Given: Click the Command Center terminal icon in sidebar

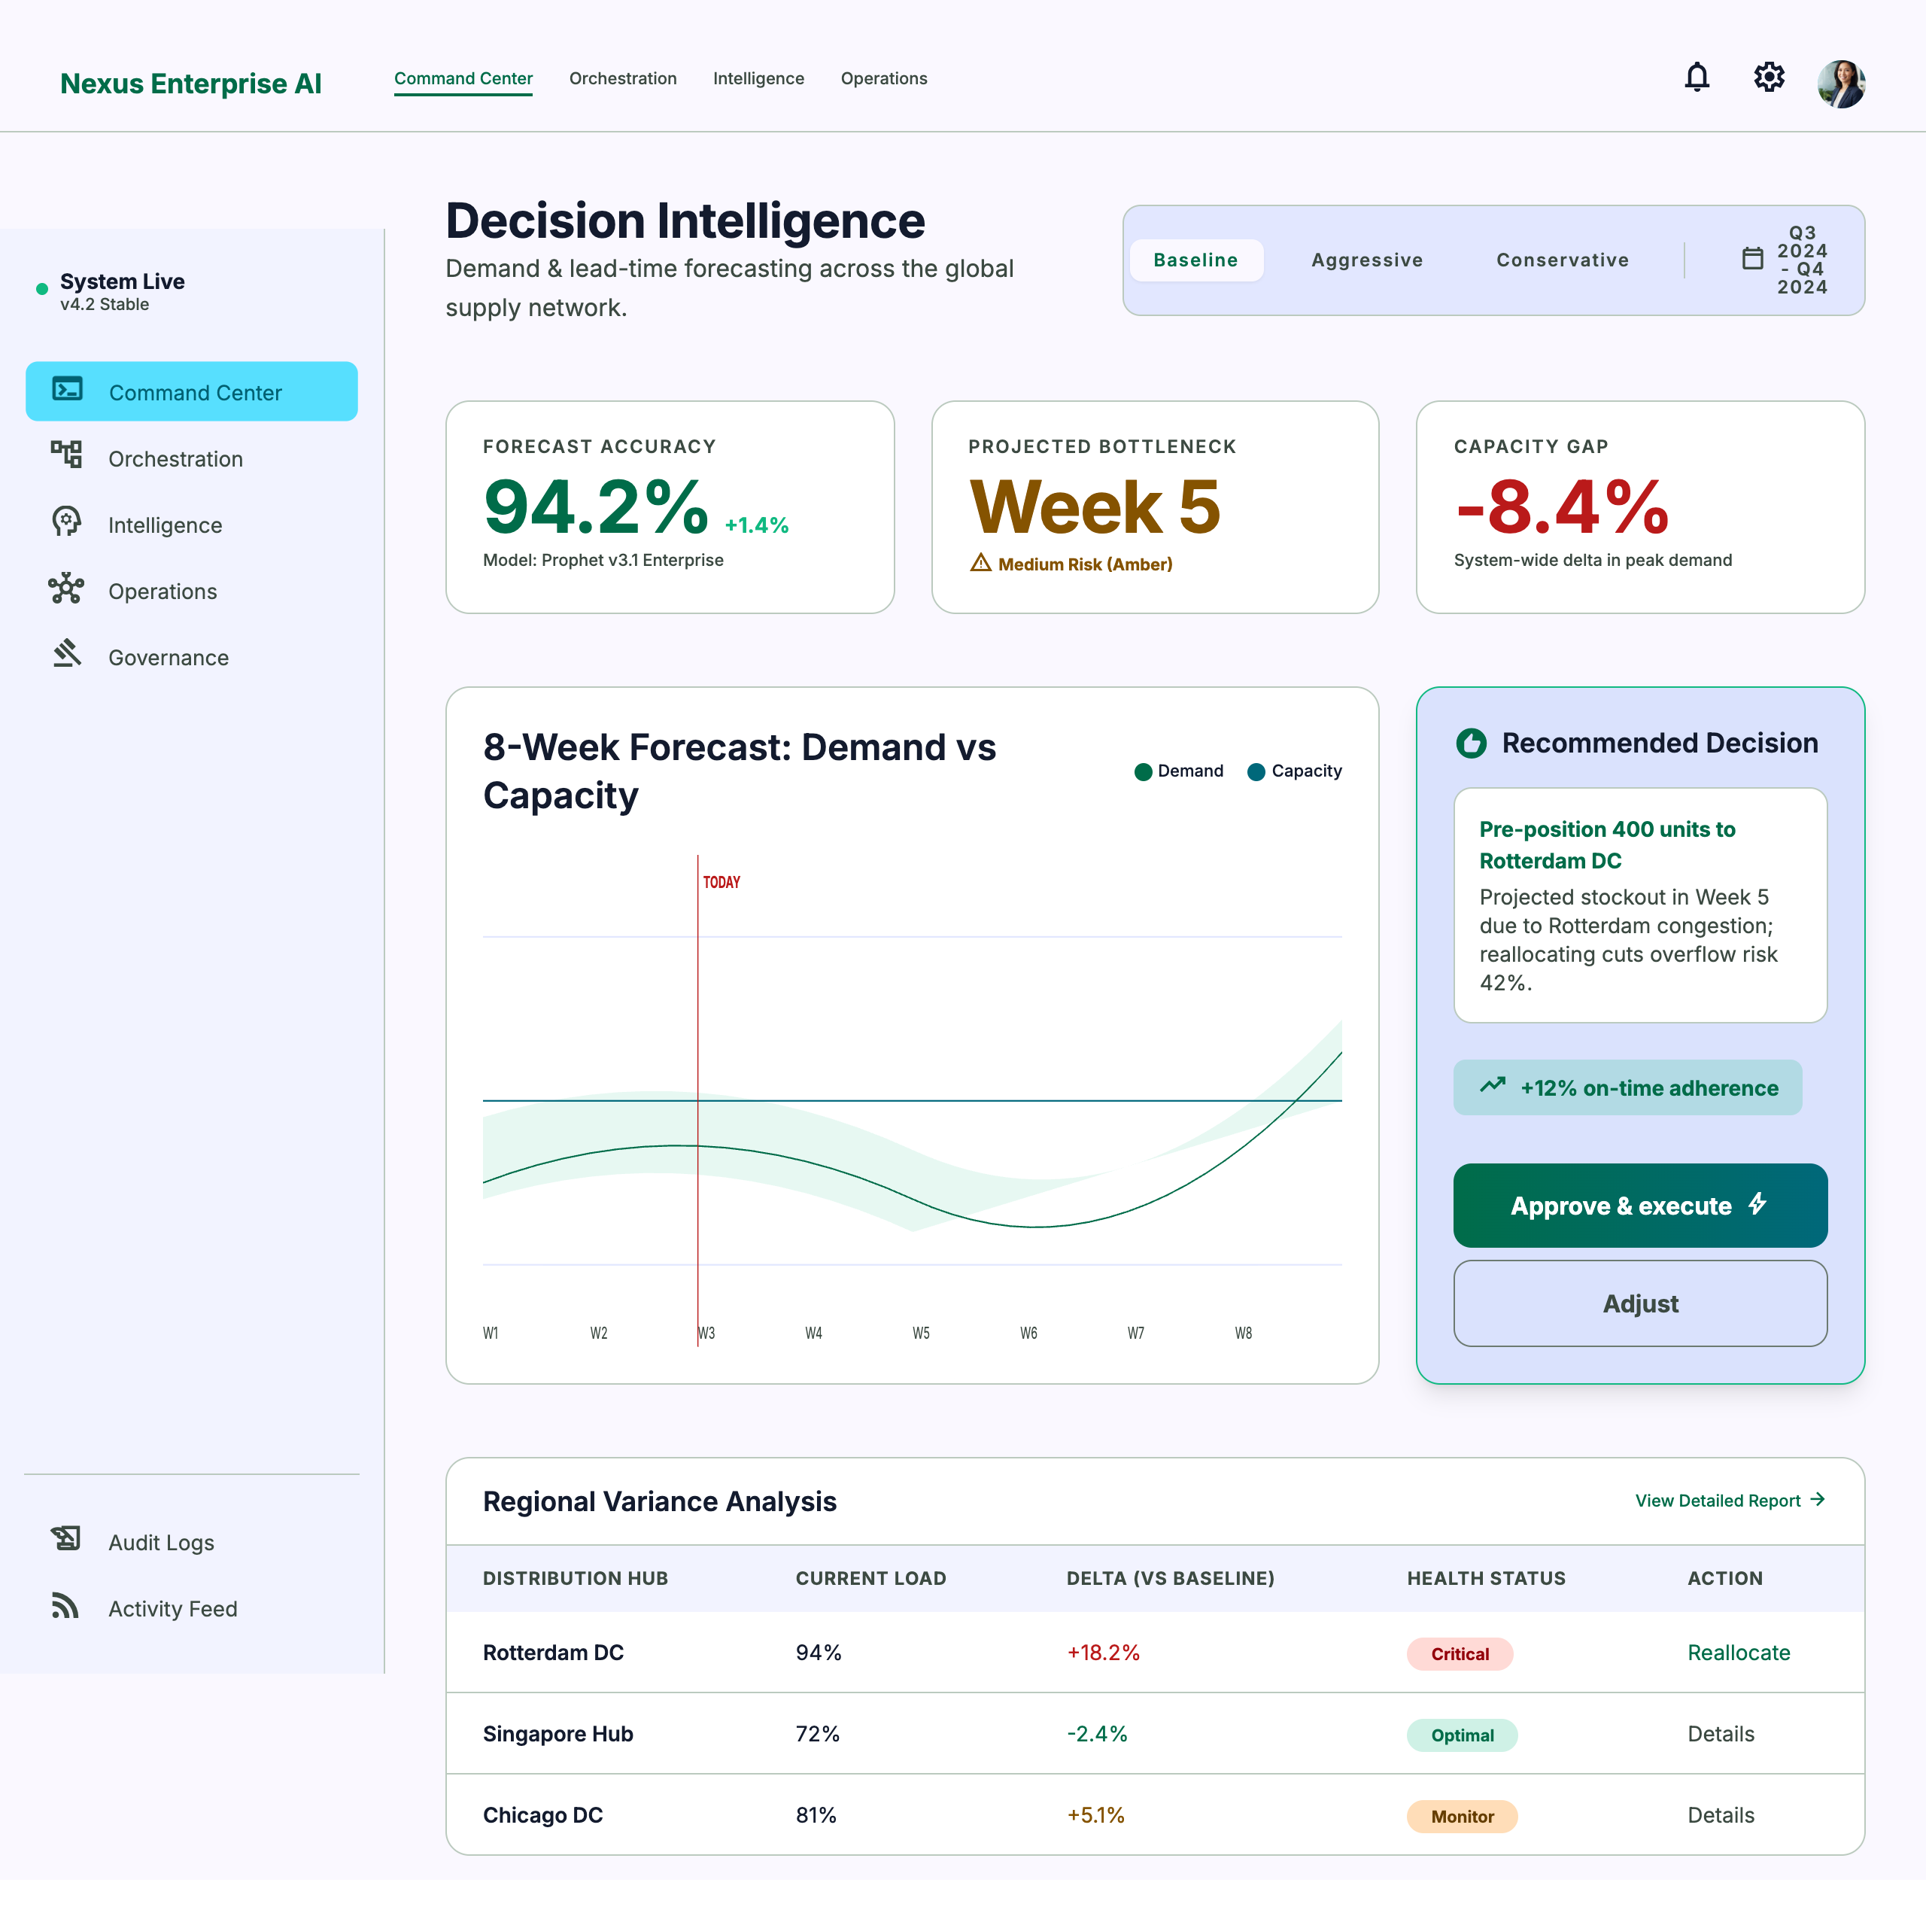Looking at the screenshot, I should tap(67, 389).
